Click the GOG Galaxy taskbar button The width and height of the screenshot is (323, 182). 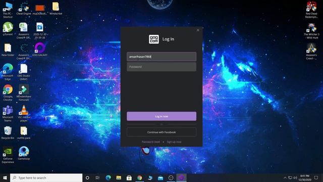click(181, 177)
